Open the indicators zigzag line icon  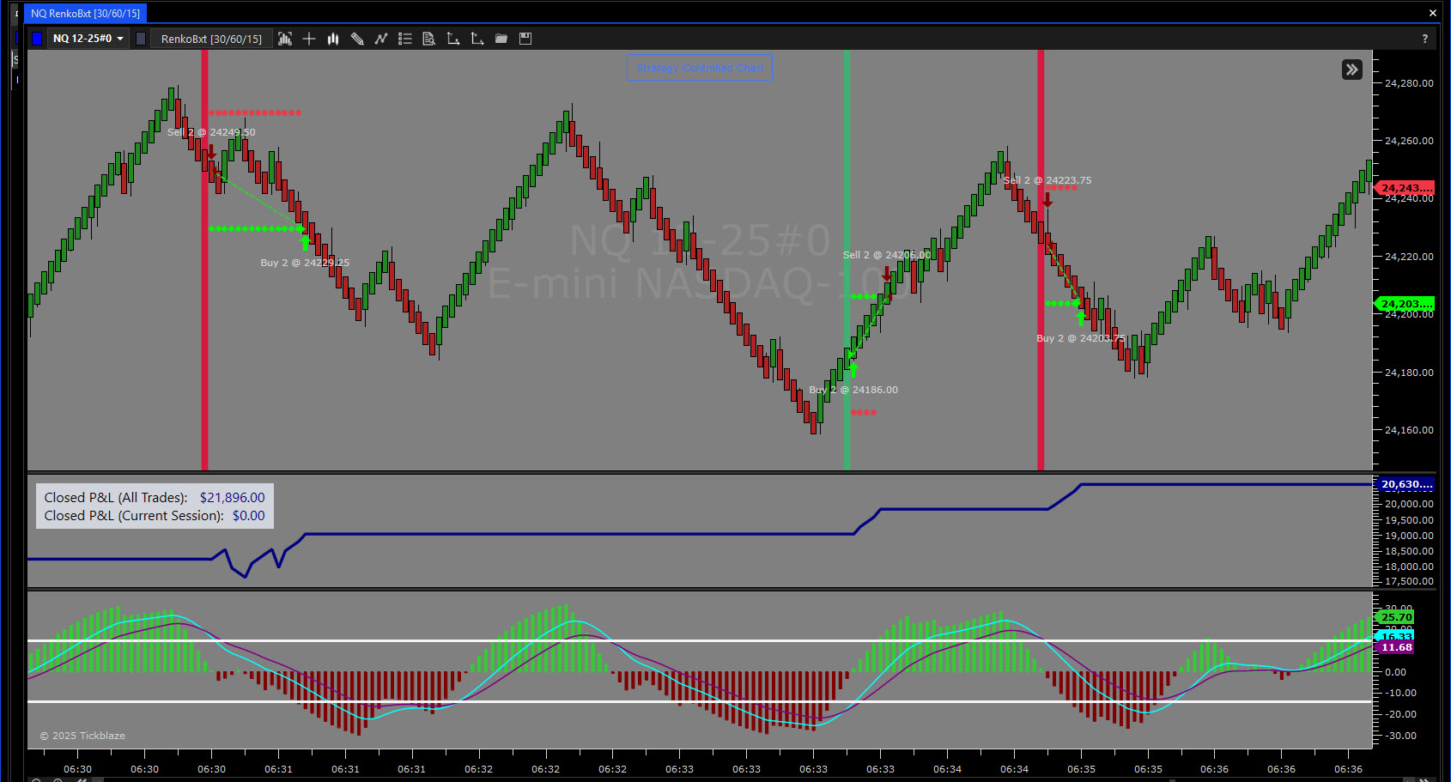pos(381,39)
